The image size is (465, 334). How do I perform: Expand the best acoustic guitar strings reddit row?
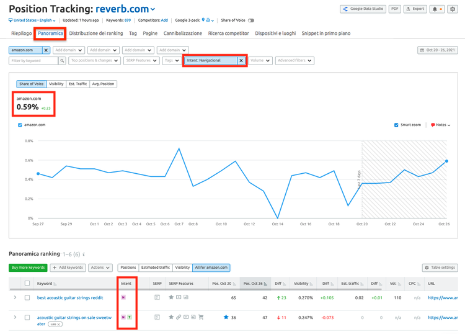15,297
